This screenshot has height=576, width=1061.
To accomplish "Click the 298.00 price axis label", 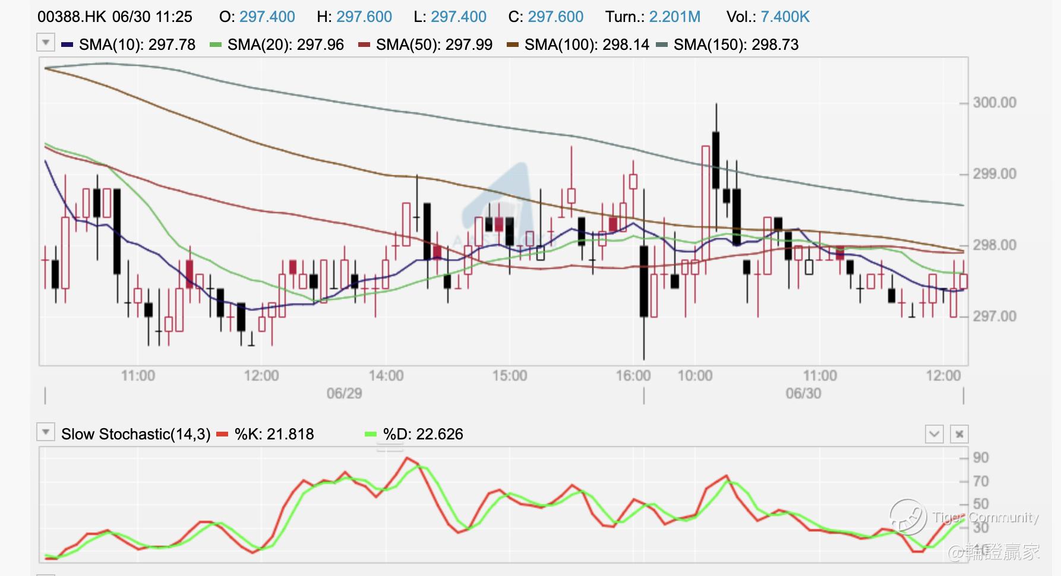I will coord(994,245).
